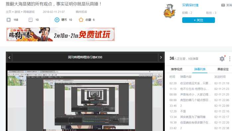Click the 粉丝：3 followers count
This screenshot has width=232, height=131.
(211, 13)
